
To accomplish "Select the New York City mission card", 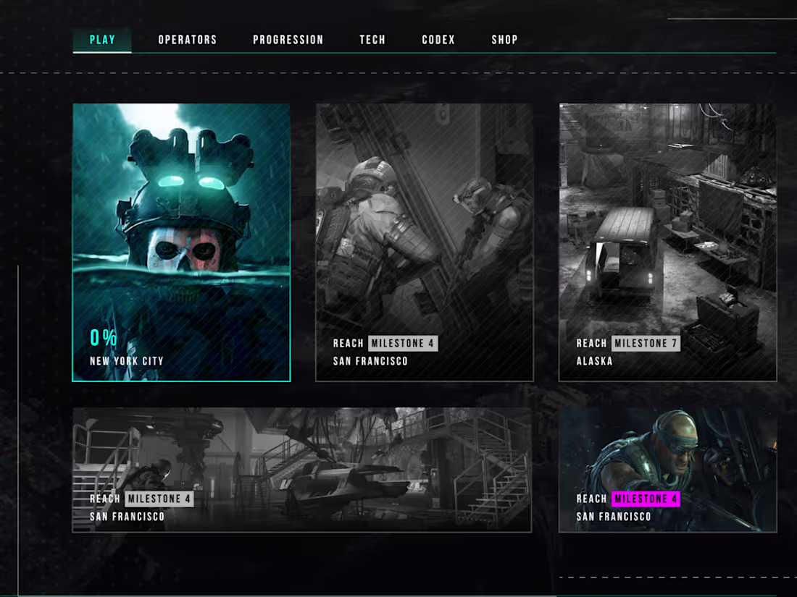I will [x=181, y=242].
